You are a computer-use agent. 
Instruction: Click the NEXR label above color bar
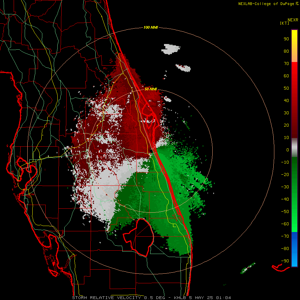click(x=293, y=20)
